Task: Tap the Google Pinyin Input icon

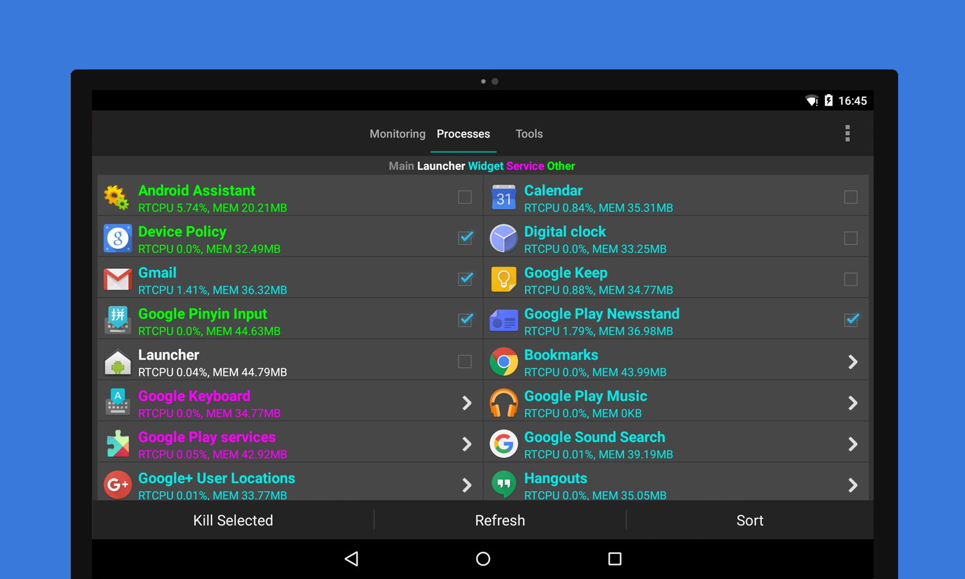Action: (x=118, y=320)
